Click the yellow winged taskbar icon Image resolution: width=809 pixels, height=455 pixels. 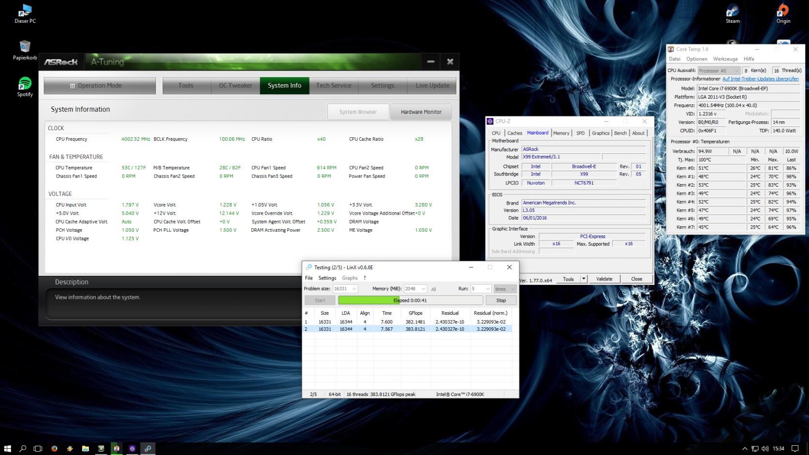70,448
